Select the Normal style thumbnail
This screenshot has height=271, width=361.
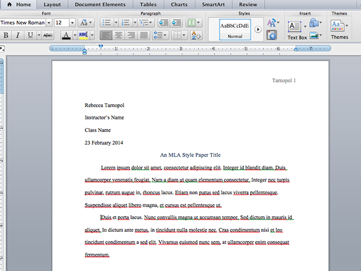(x=235, y=30)
